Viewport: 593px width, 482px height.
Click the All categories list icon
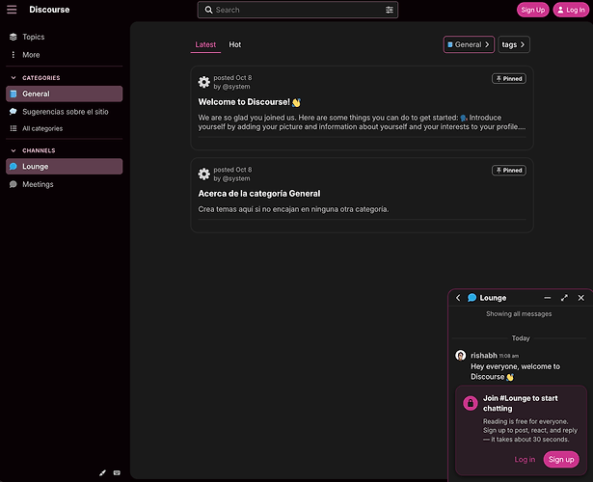13,128
